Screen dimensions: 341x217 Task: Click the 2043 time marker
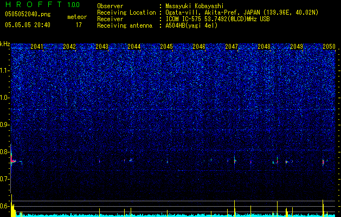(102, 47)
